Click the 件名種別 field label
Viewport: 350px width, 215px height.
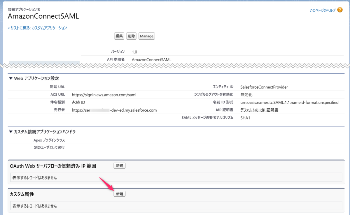57,103
